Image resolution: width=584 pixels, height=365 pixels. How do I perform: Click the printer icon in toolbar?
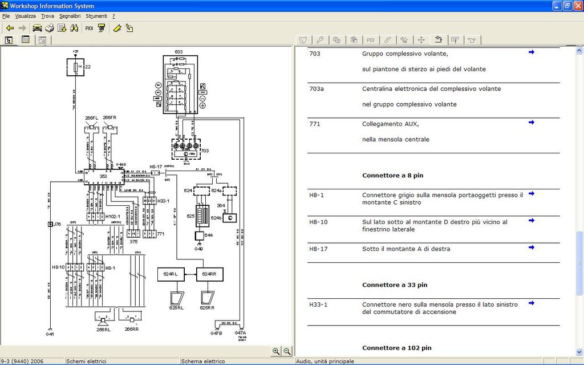click(x=50, y=28)
